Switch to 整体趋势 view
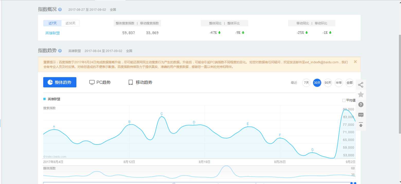The width and height of the screenshot is (401, 184). coord(60,82)
